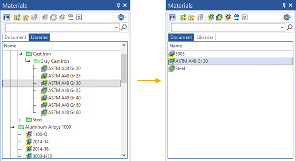Viewport: 296px width, 161px height.
Task: Pin the right Materials panel
Action: click(x=284, y=5)
